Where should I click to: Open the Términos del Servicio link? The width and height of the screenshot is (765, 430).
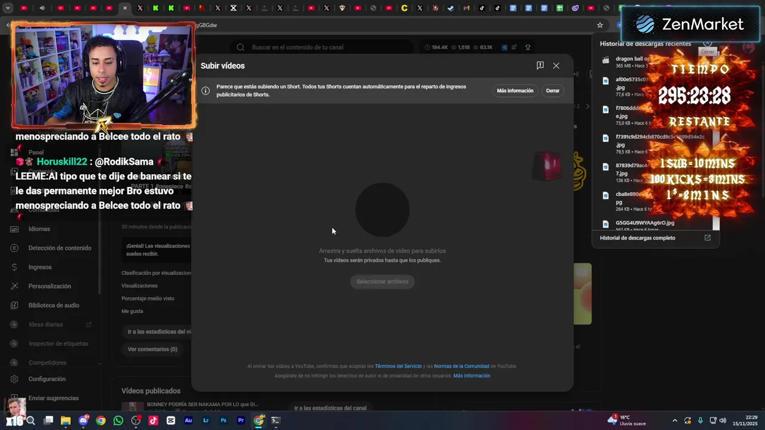coord(398,366)
